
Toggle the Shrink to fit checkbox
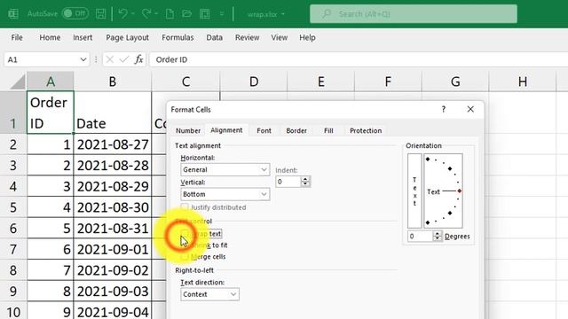point(185,245)
